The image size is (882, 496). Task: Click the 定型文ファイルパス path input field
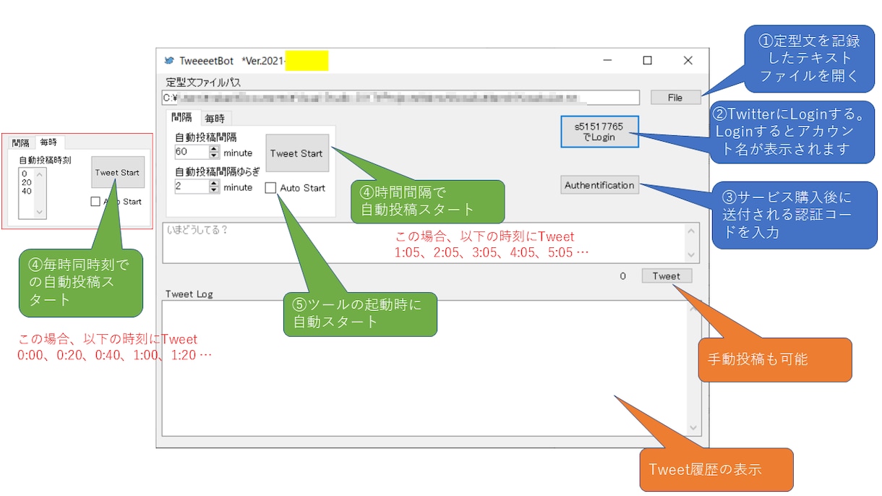[401, 98]
